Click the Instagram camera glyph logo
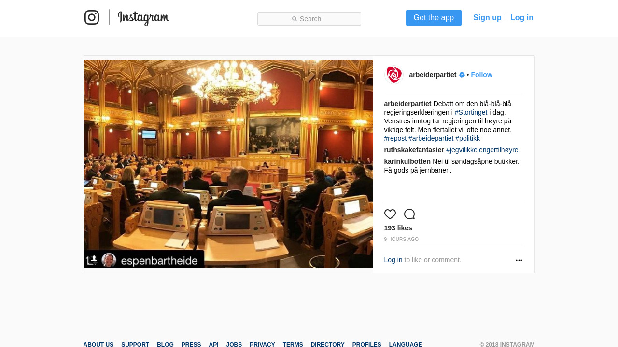The width and height of the screenshot is (618, 347). [x=92, y=17]
